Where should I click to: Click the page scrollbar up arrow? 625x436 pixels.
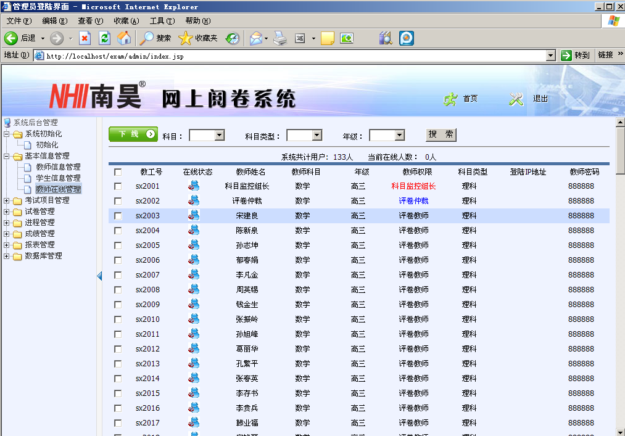[620, 122]
